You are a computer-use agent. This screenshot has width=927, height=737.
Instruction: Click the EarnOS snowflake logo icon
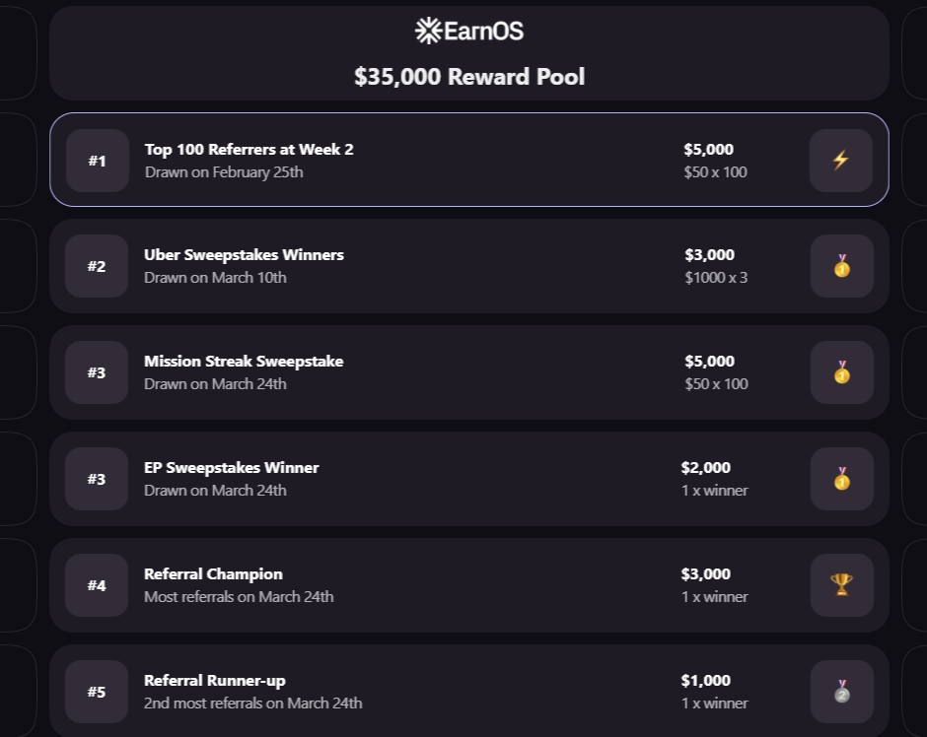click(x=428, y=31)
